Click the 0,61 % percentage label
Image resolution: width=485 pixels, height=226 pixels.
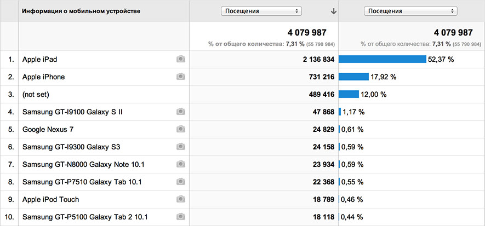[352, 129]
